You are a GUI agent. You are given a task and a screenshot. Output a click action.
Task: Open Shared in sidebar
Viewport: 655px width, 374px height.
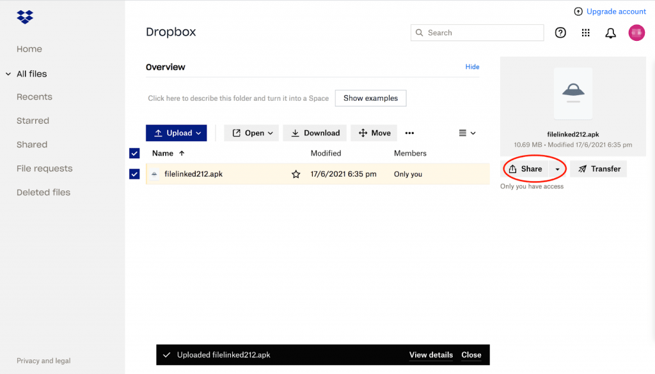(x=32, y=144)
